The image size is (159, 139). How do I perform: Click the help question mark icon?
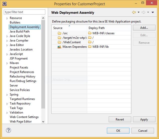[x=9, y=130]
